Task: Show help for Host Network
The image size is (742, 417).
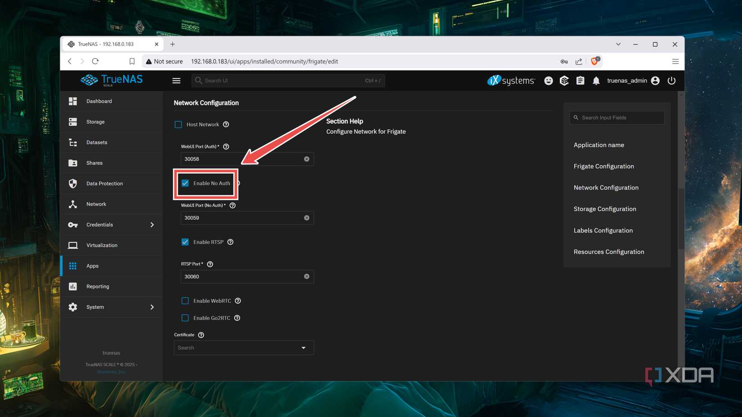Action: pos(226,124)
